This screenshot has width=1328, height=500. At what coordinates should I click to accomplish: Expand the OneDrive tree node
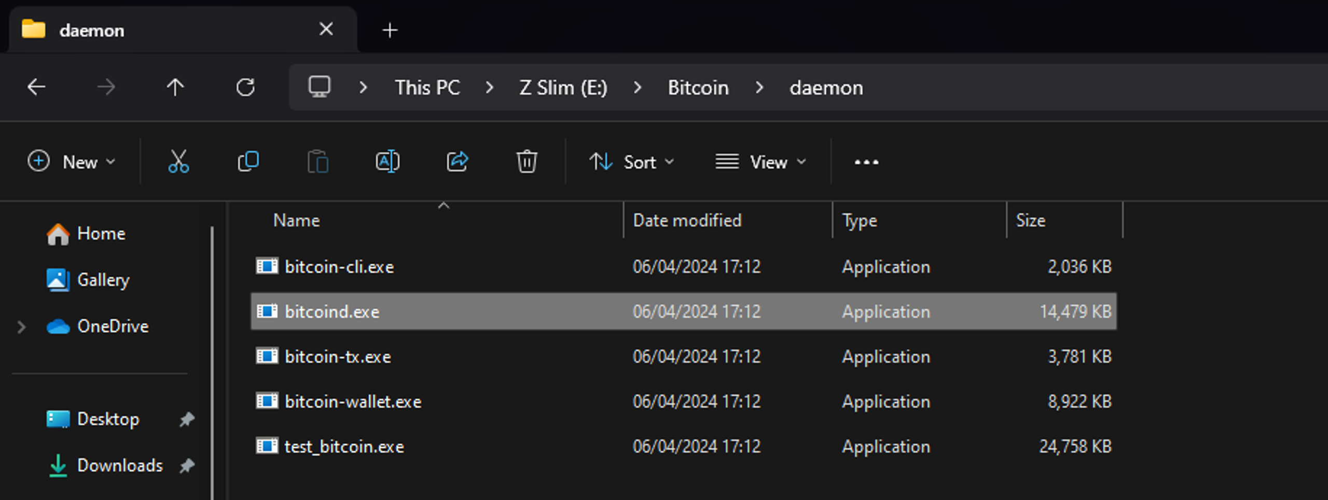(x=21, y=327)
